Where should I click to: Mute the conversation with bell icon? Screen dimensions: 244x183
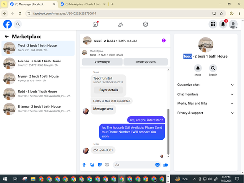[198, 68]
